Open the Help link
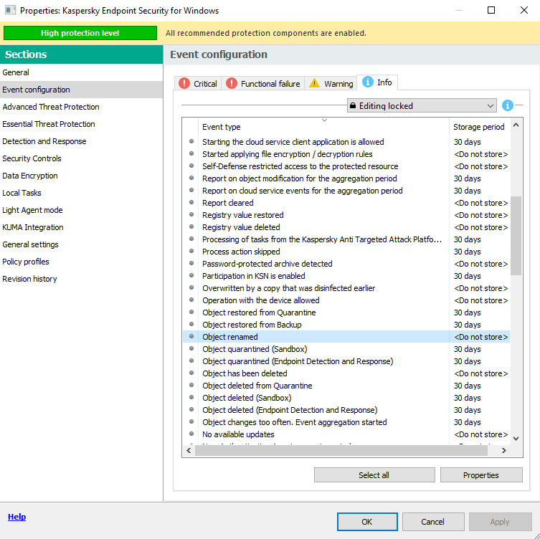The height and width of the screenshot is (539, 540). tap(17, 517)
